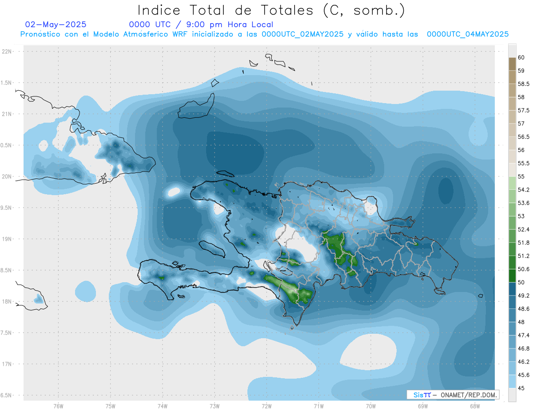Click '0000 UTC / 9:00 pm Hora Local'
Viewport: 533px width, 412px height.
(201, 25)
